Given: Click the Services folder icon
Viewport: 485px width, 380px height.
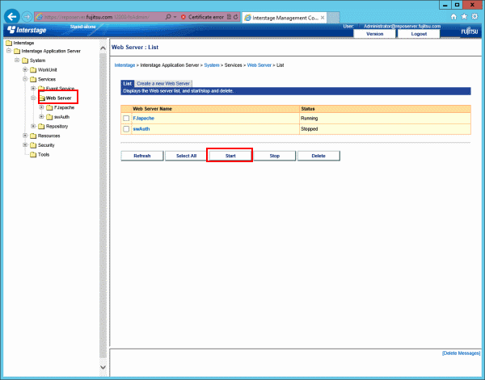Looking at the screenshot, I should coord(33,79).
